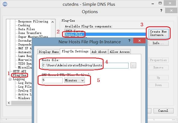This screenshot has width=178, height=123.
Task: Close the New Hosts File Plug-In Instance dialog
Action: 139,41
